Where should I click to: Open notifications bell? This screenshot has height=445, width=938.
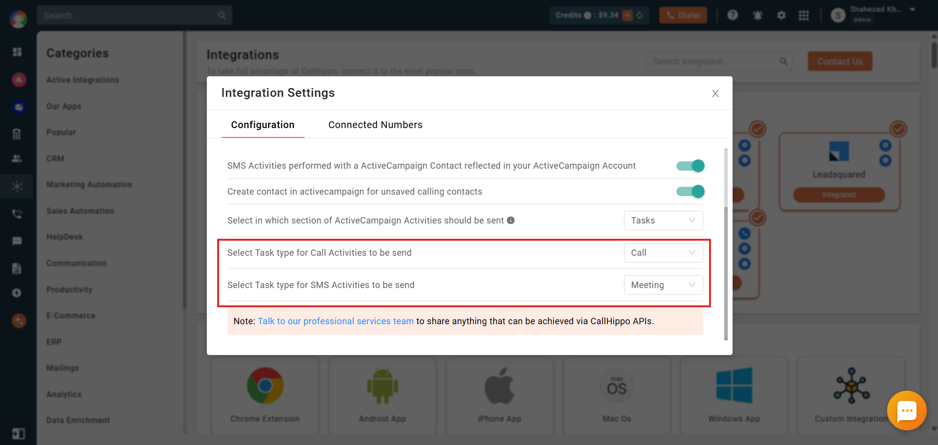coord(758,15)
